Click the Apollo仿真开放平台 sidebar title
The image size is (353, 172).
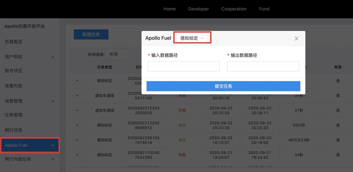tap(25, 26)
